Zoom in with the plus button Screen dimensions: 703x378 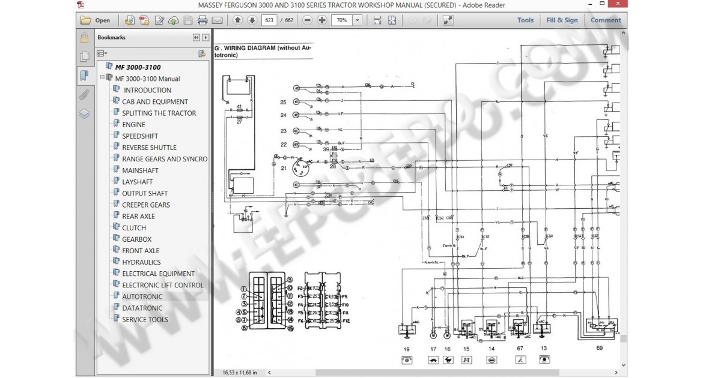[322, 20]
